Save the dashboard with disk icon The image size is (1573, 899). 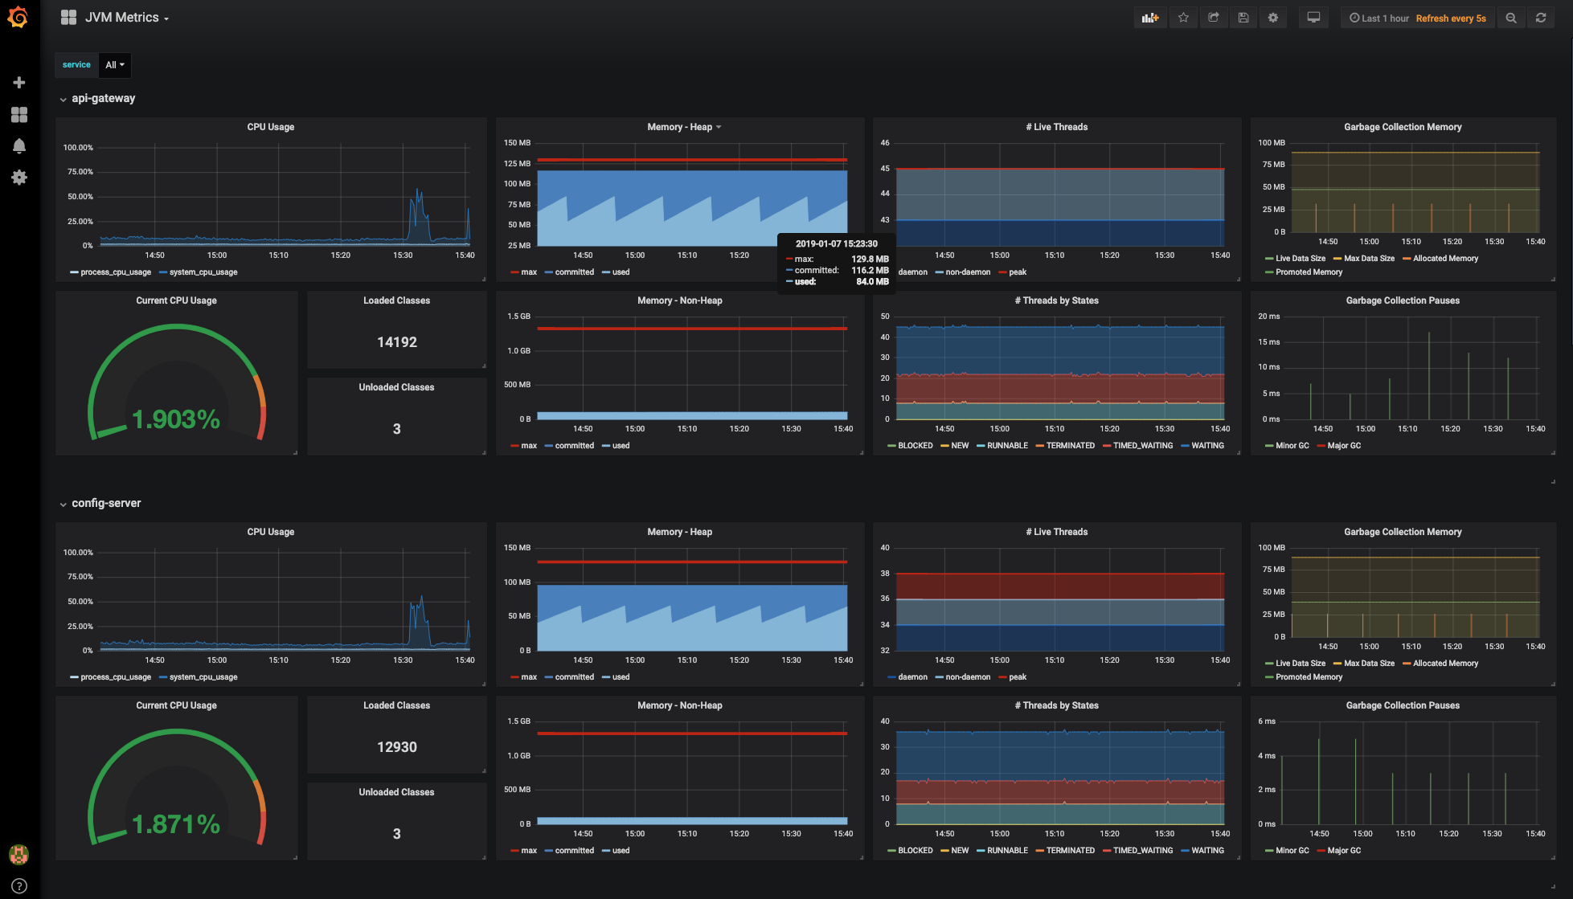coord(1243,18)
